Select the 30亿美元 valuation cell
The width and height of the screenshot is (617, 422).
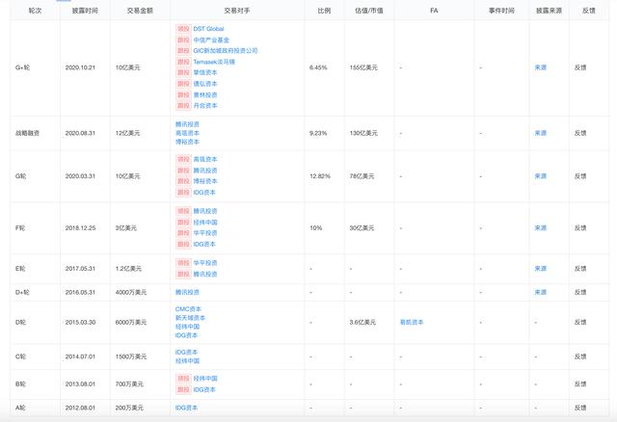[x=362, y=227]
